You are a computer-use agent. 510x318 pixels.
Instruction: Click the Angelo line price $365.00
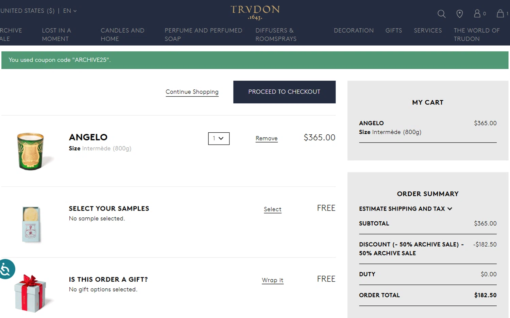pyautogui.click(x=319, y=137)
